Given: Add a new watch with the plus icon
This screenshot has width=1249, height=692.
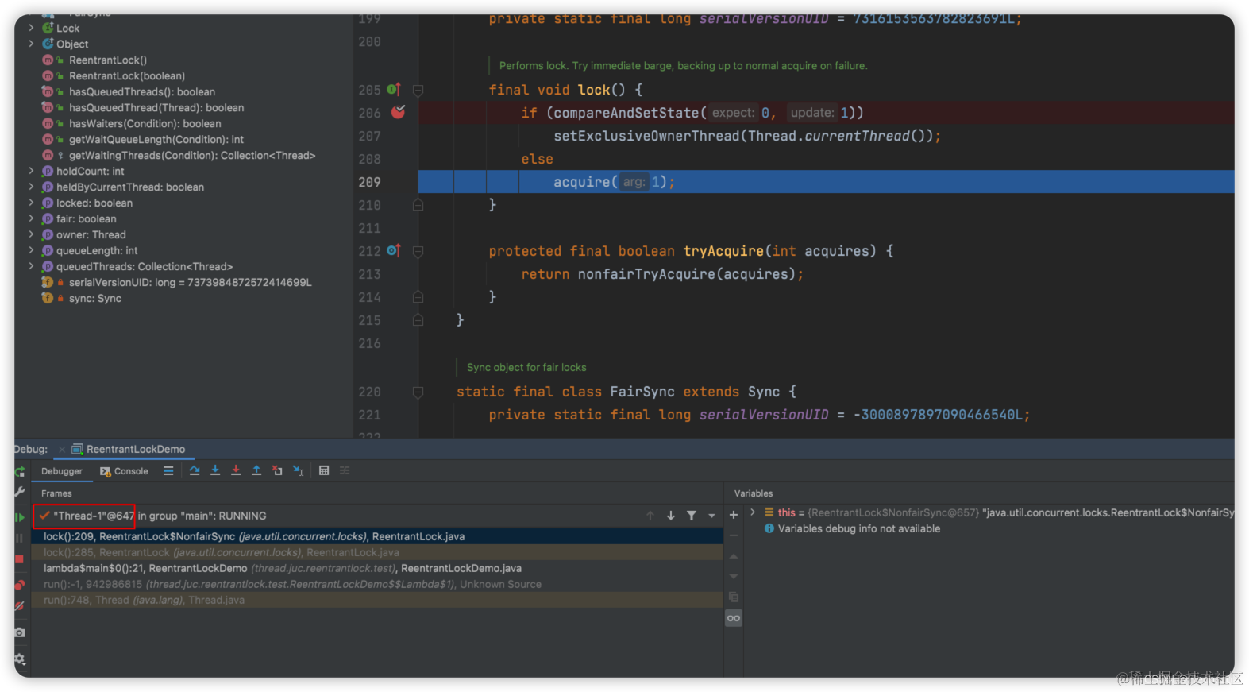Looking at the screenshot, I should pos(734,515).
